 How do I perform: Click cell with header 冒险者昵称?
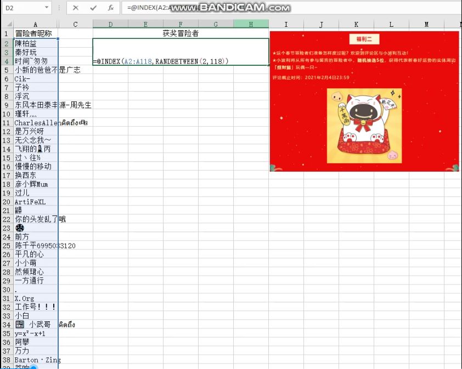(x=35, y=33)
